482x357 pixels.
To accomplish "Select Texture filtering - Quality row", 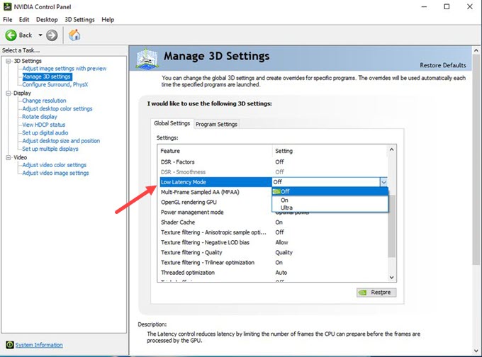I will tap(274, 253).
